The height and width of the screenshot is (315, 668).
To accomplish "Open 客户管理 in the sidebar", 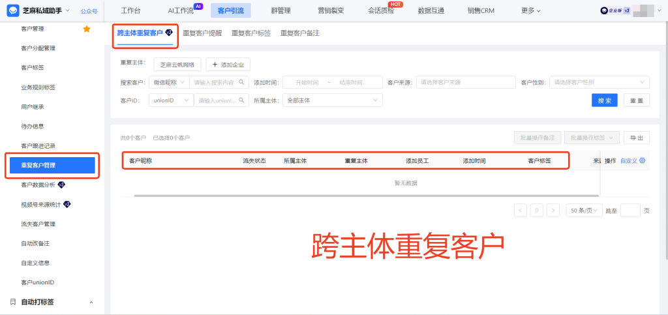I will [33, 29].
